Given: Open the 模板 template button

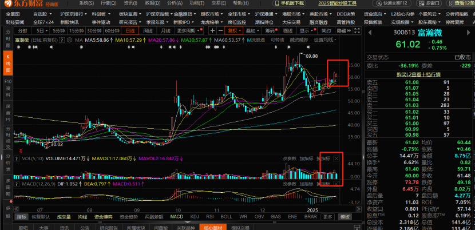Looking at the screenshot, I should click(x=345, y=217).
